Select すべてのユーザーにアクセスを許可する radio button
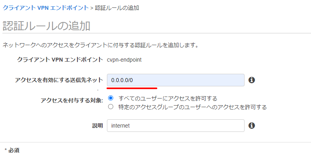The height and width of the screenshot is (157, 311). tap(110, 98)
